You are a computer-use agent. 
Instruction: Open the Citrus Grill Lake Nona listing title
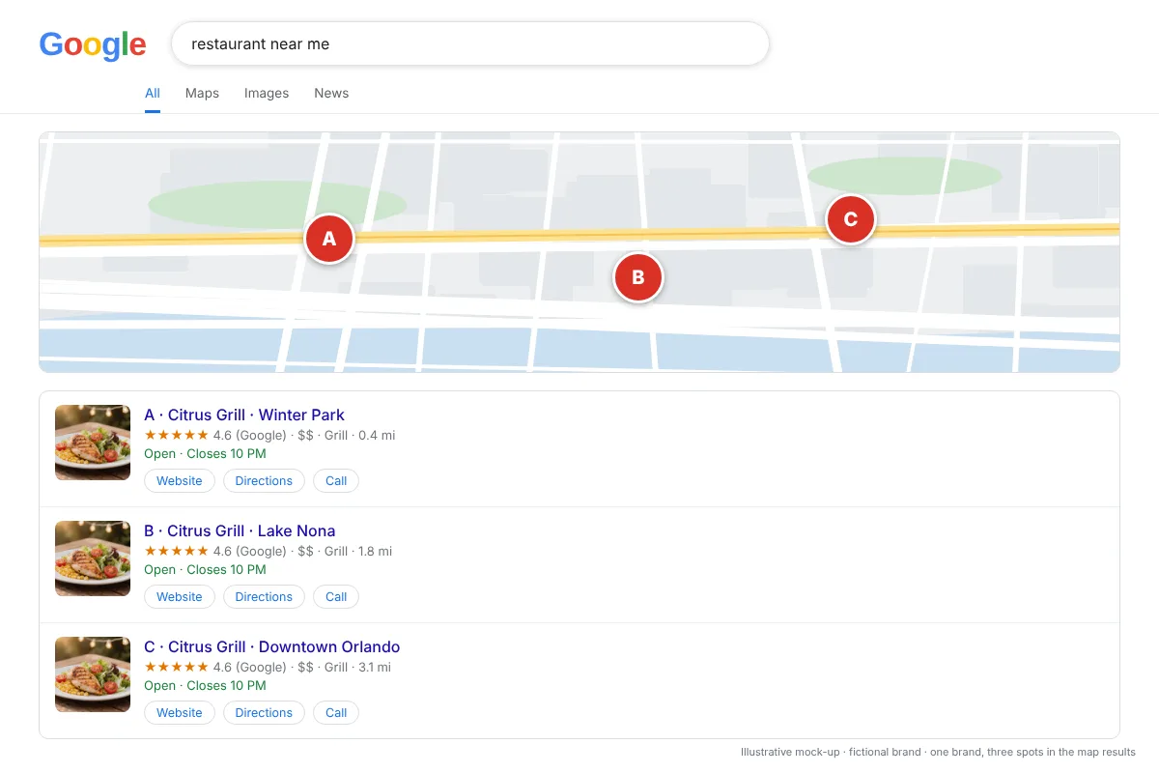coord(240,531)
